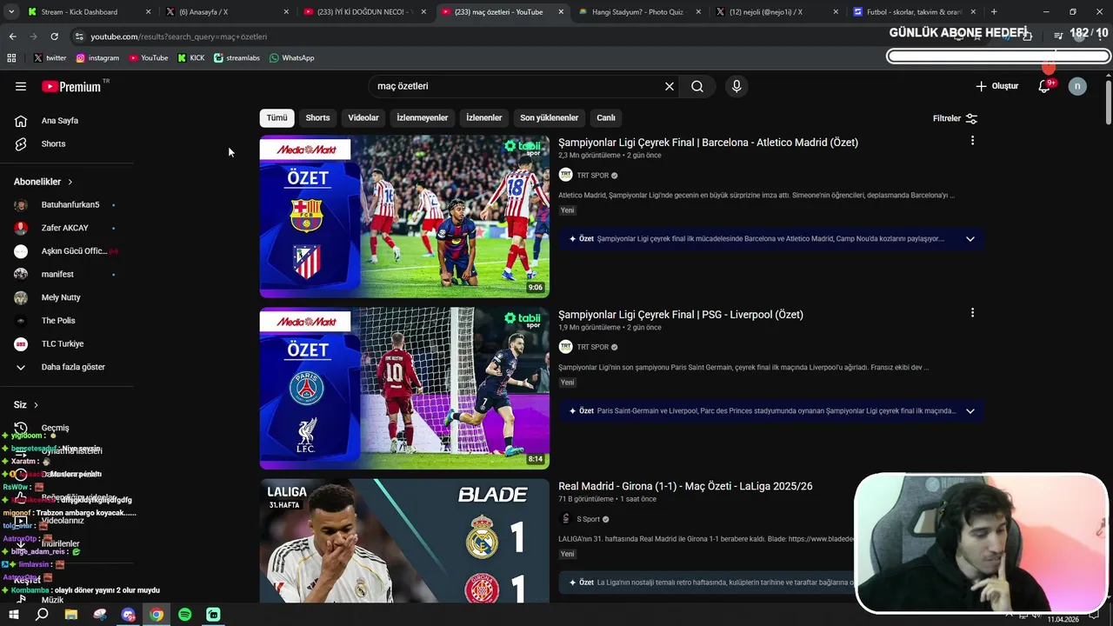Expand Özet summary of Barcelona video
The width and height of the screenshot is (1113, 626).
[970, 239]
